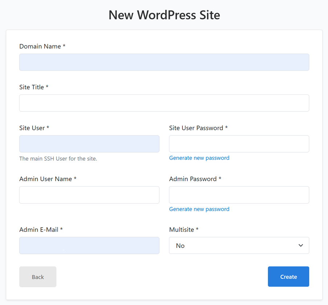Image resolution: width=328 pixels, height=305 pixels.
Task: Focus the Admin Password input
Action: 239,195
